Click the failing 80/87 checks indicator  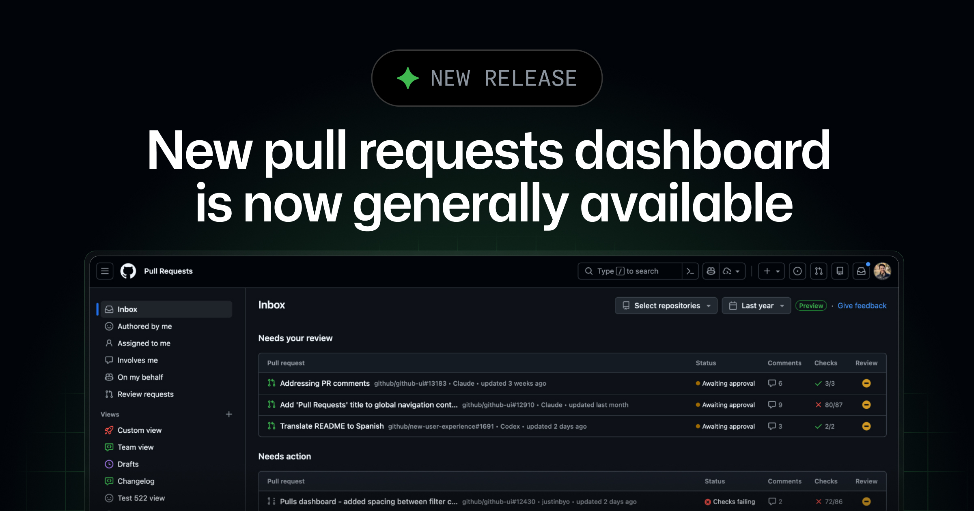tap(829, 405)
